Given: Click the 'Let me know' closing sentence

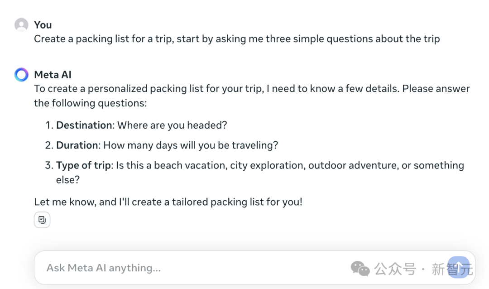Looking at the screenshot, I should pyautogui.click(x=168, y=202).
